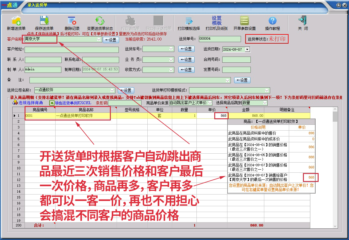This screenshot has height=240, width=349.
Task: Click the 关闭 exit door icon
Action: 302,21
